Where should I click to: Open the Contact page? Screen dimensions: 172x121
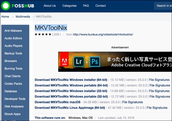(101, 6)
